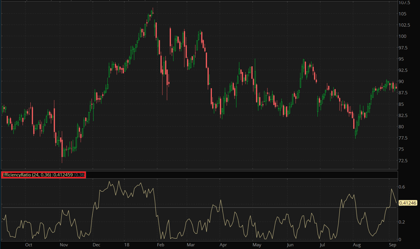Viewport: 420px width, 249px height.
Task: Click the Feb label on time axis
Action: click(x=160, y=244)
